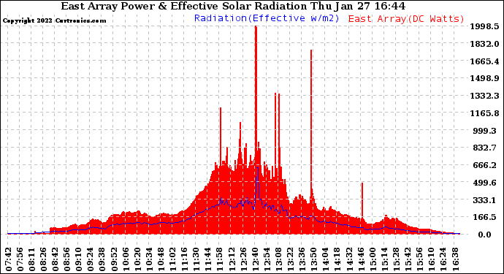Click the 12:26 time axis label
The width and height of the screenshot is (504, 274).
(x=243, y=259)
